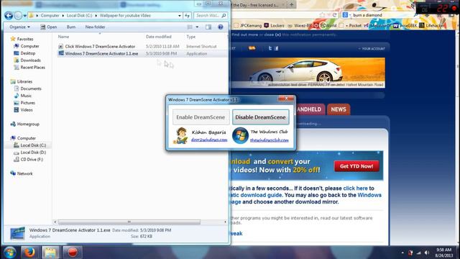Viewport: 460px width, 259px height.
Task: Click the Twitter icon in the site header
Action: 270,48
